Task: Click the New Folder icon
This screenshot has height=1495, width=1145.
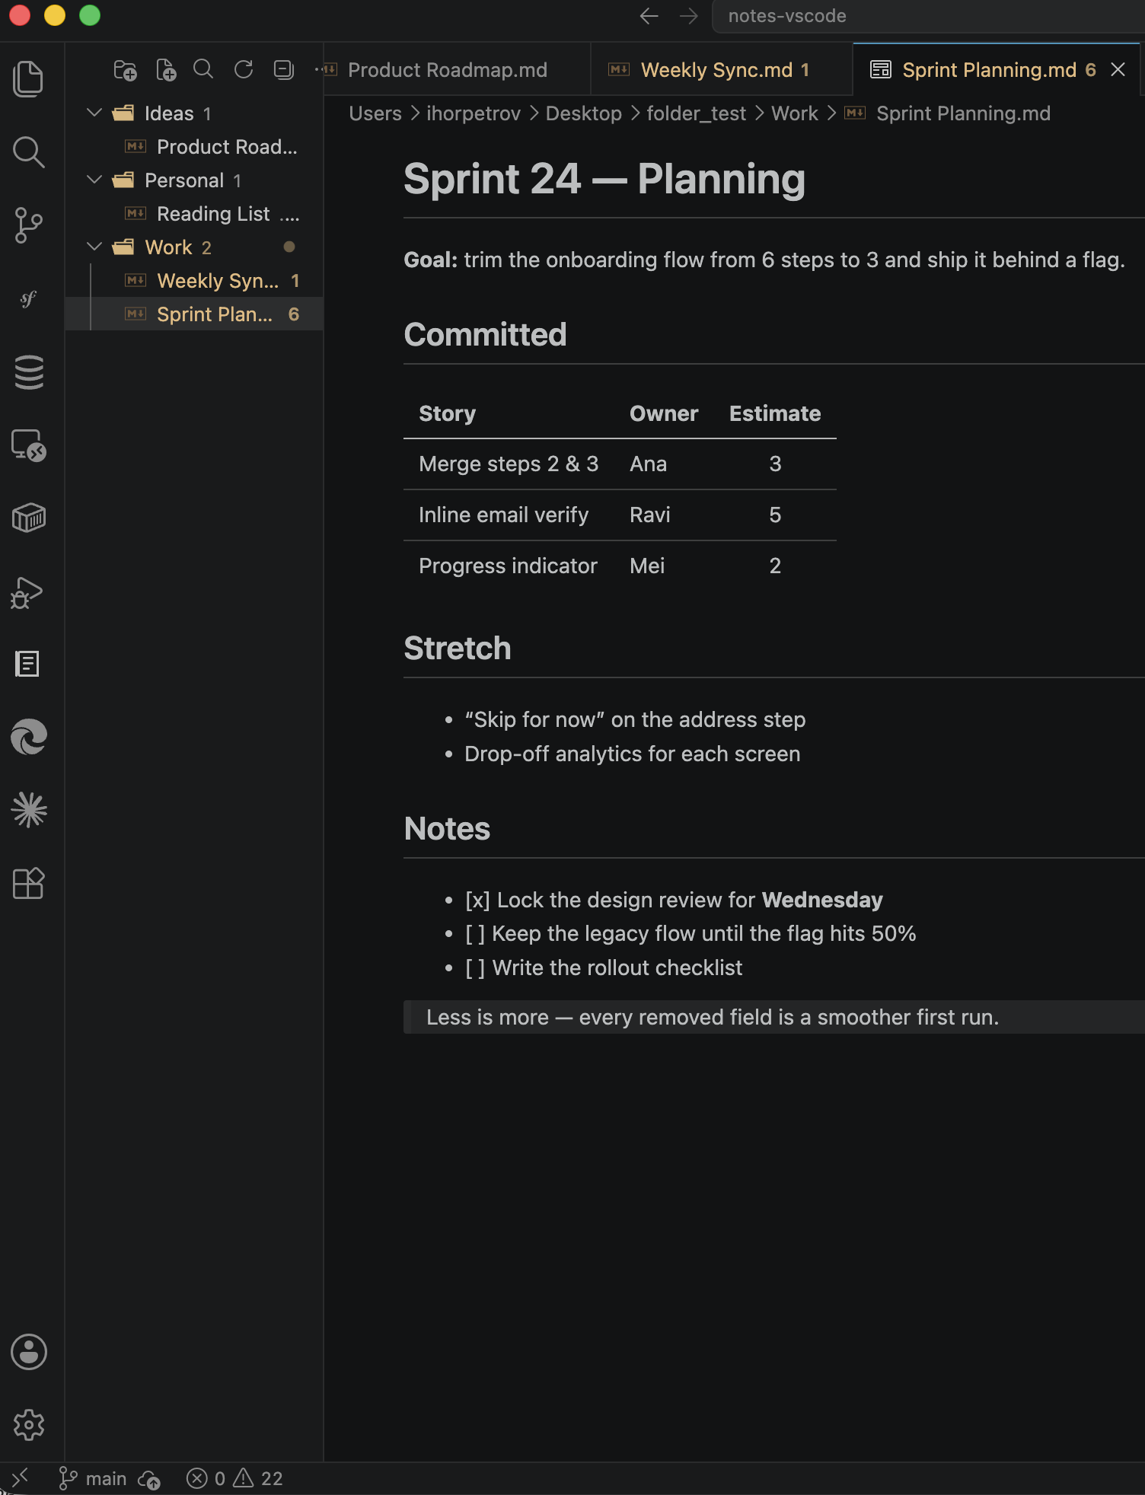Action: pos(126,70)
